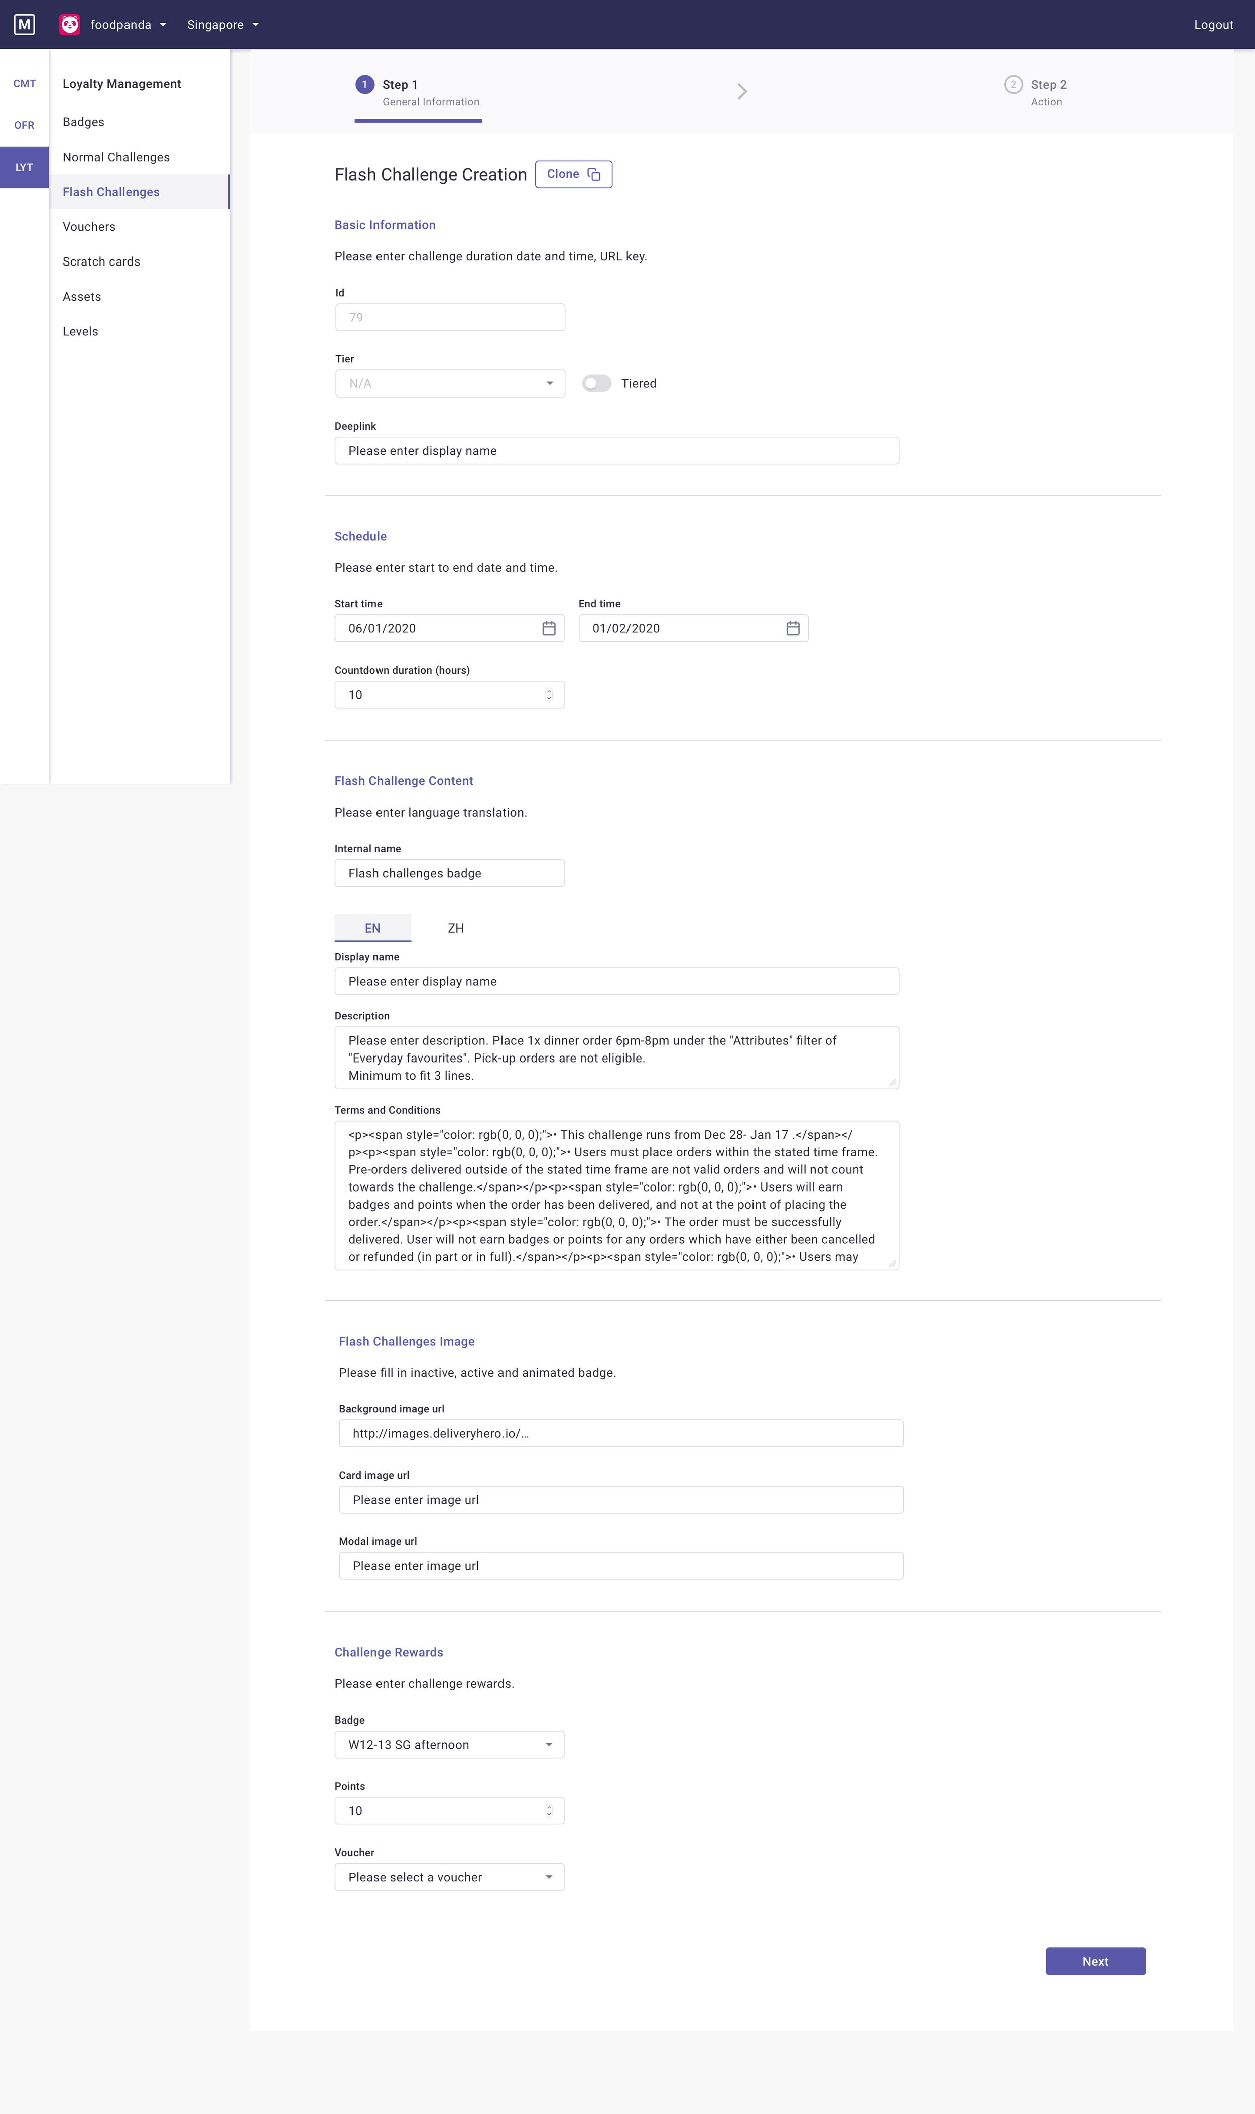Click the Deeplink input field
The image size is (1255, 2114).
click(616, 451)
